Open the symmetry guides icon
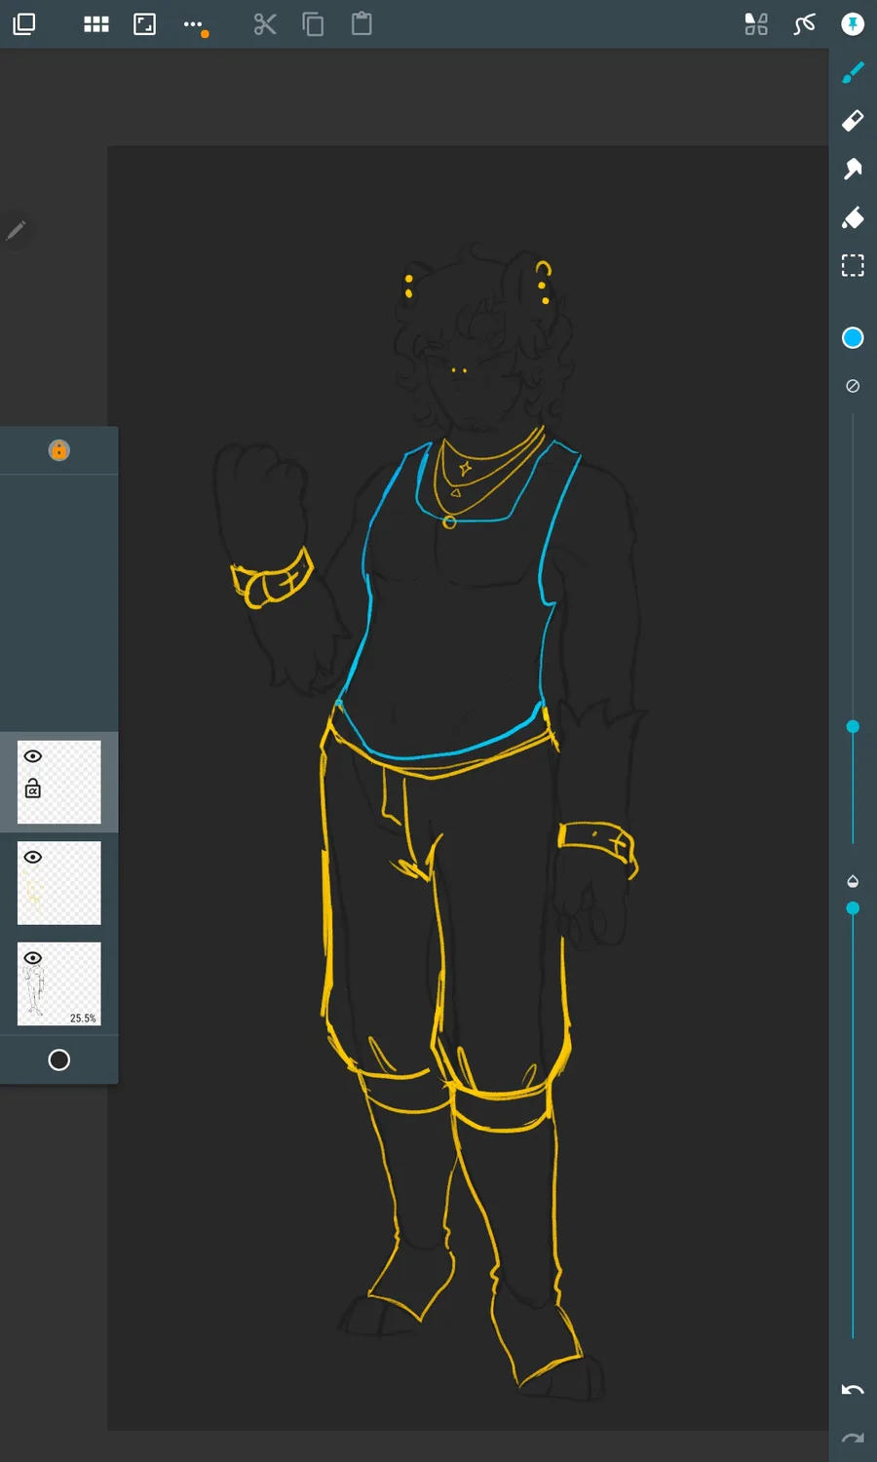Viewport: 877px width, 1462px height. tap(756, 24)
